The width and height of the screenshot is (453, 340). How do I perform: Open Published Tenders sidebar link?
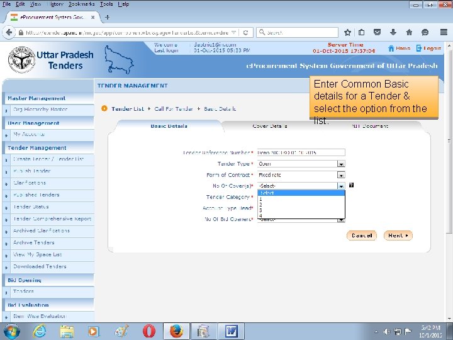tap(36, 195)
